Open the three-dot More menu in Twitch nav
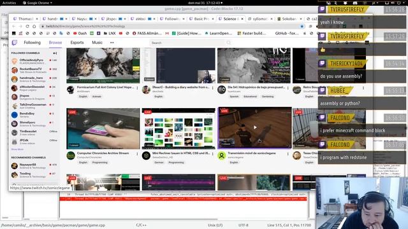Image resolution: width=408 pixels, height=229 pixels. [112, 43]
